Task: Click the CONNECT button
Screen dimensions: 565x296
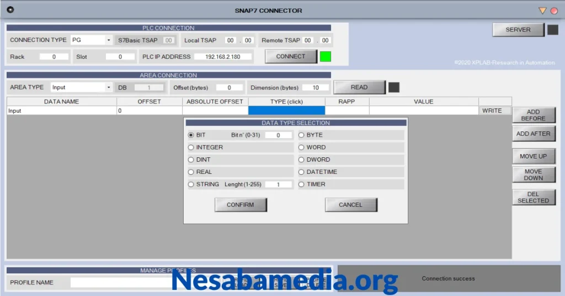Action: (291, 57)
